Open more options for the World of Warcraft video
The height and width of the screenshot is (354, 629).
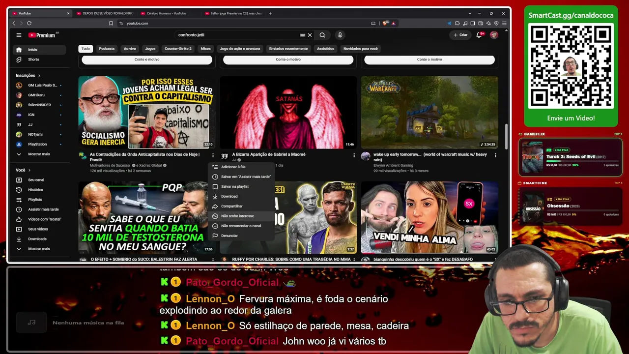495,155
